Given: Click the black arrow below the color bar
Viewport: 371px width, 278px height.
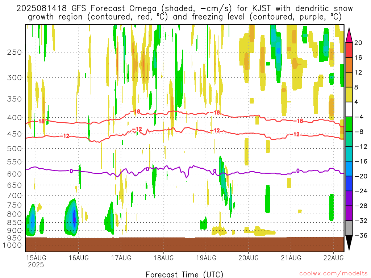Looking at the screenshot, I should tap(349, 243).
